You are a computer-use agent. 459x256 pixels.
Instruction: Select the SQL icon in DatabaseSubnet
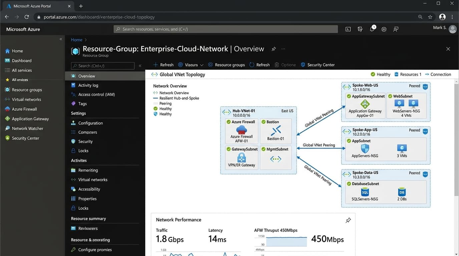point(365,192)
